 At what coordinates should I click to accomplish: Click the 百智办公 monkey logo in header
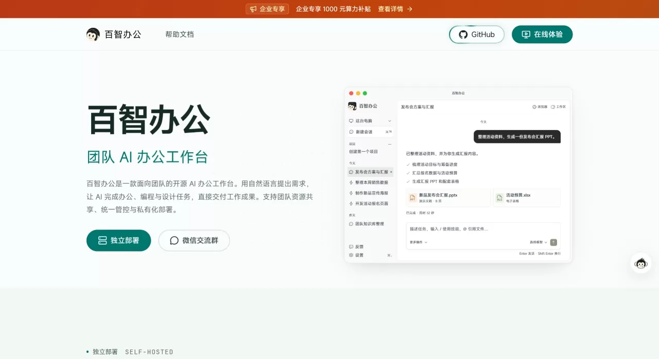point(114,34)
